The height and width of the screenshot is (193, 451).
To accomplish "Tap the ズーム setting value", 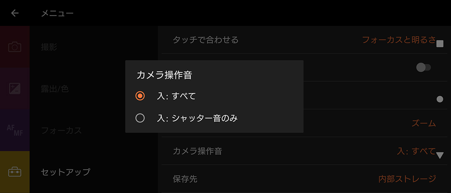I will click(424, 123).
